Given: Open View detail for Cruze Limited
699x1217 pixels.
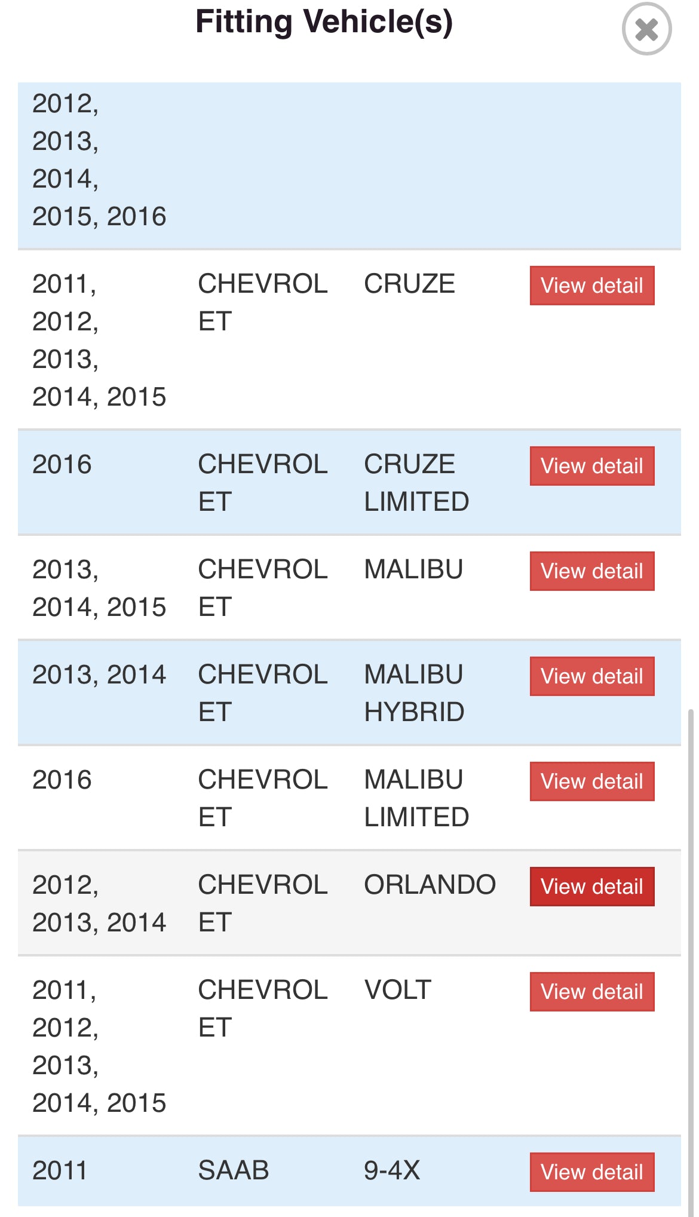Looking at the screenshot, I should coord(591,466).
